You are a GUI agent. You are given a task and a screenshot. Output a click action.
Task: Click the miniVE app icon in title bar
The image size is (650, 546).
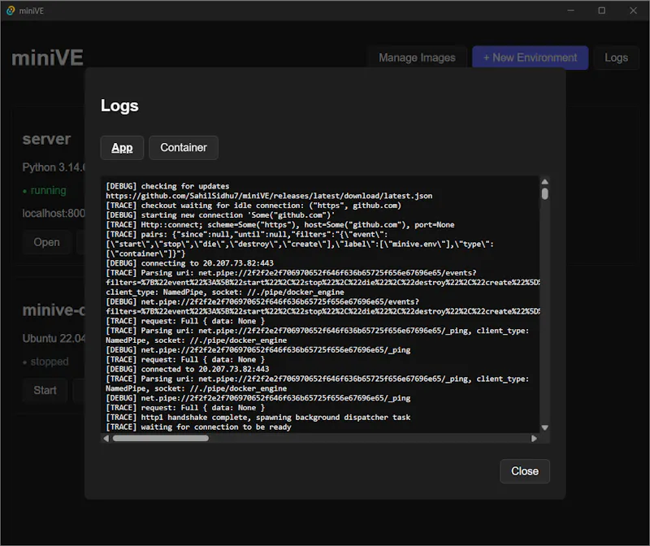pyautogui.click(x=11, y=11)
